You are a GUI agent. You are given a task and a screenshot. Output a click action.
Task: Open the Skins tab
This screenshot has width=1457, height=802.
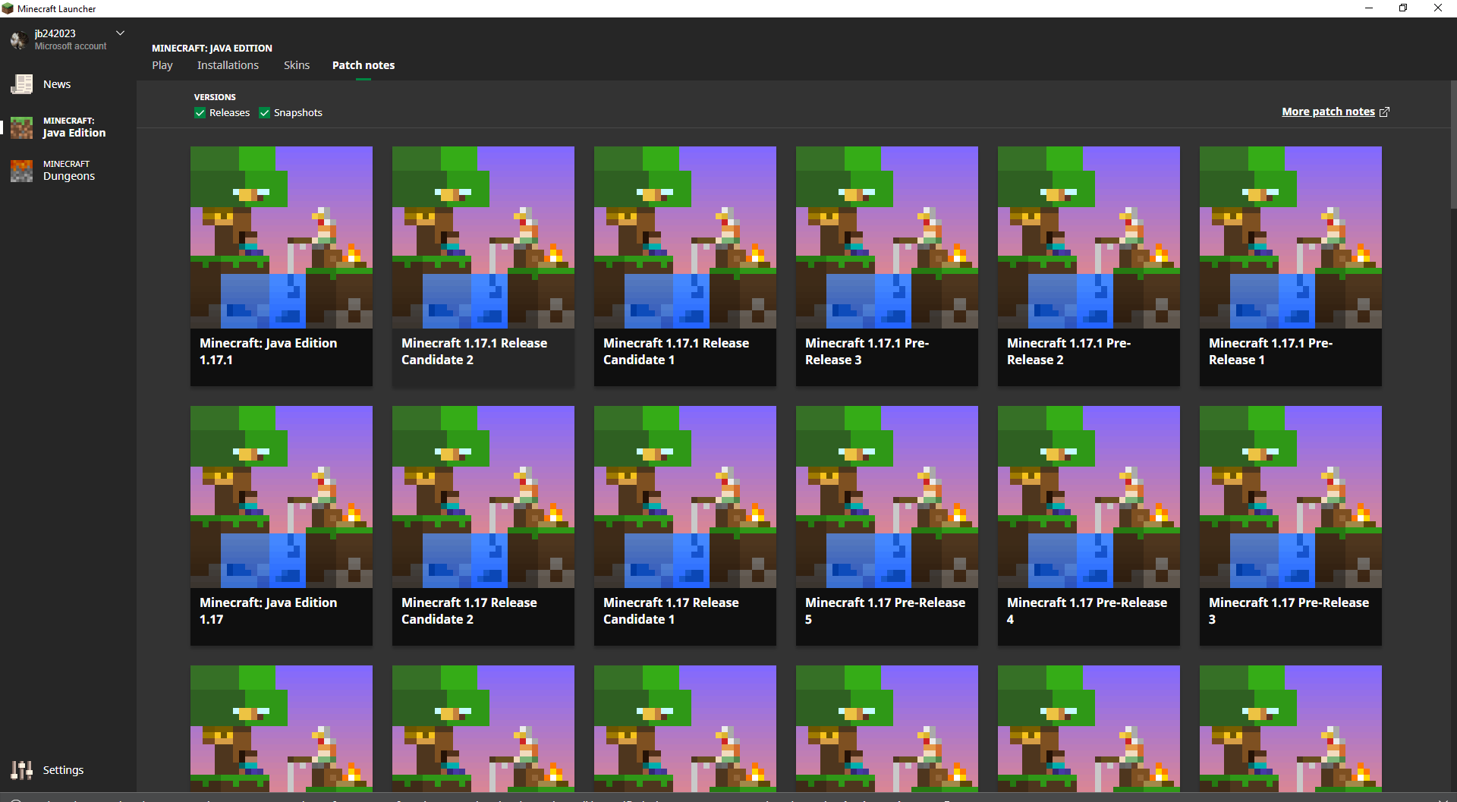[297, 65]
